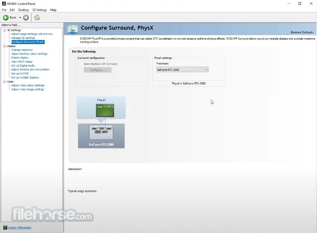
Task: Collapse the Video tree node
Action: [4, 81]
